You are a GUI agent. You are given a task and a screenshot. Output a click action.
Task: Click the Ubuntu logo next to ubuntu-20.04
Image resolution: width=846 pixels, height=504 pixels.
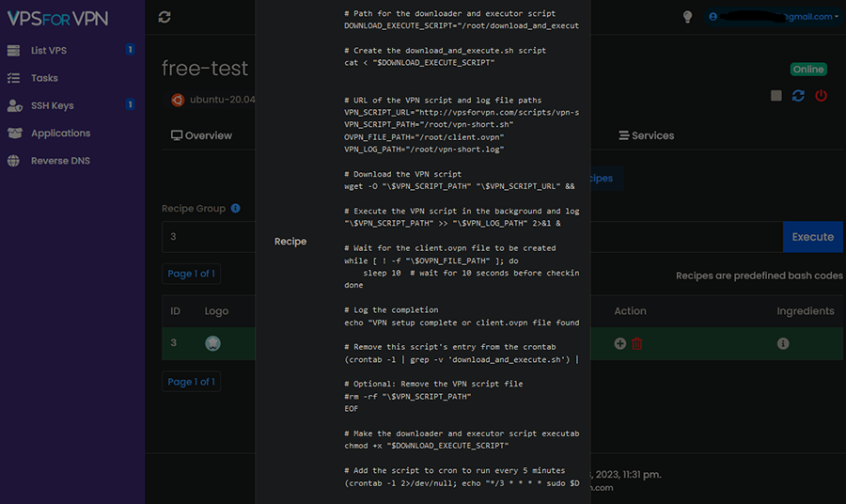178,100
